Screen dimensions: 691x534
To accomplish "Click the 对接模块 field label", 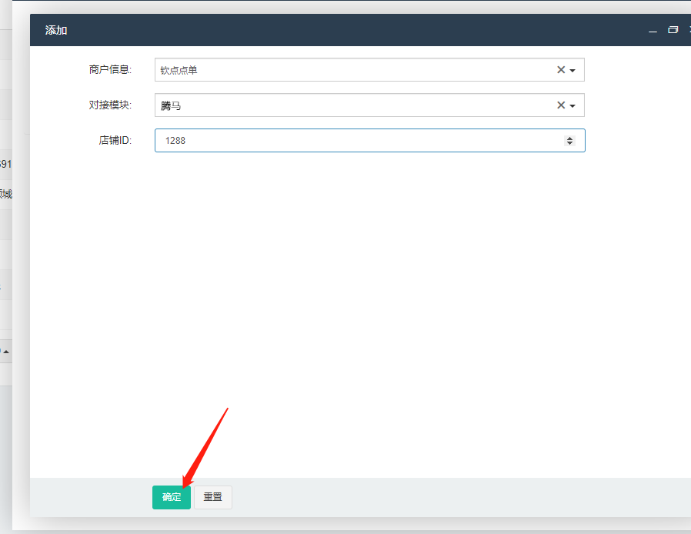I will click(x=110, y=105).
